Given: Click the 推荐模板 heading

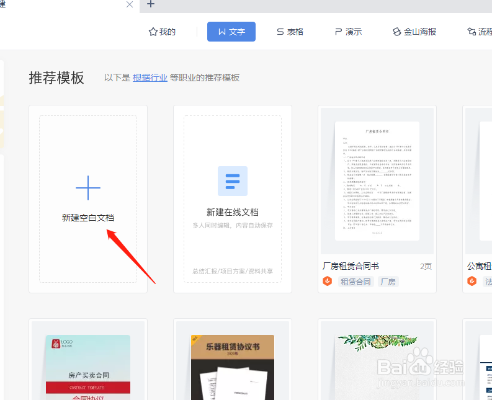Looking at the screenshot, I should (x=56, y=78).
